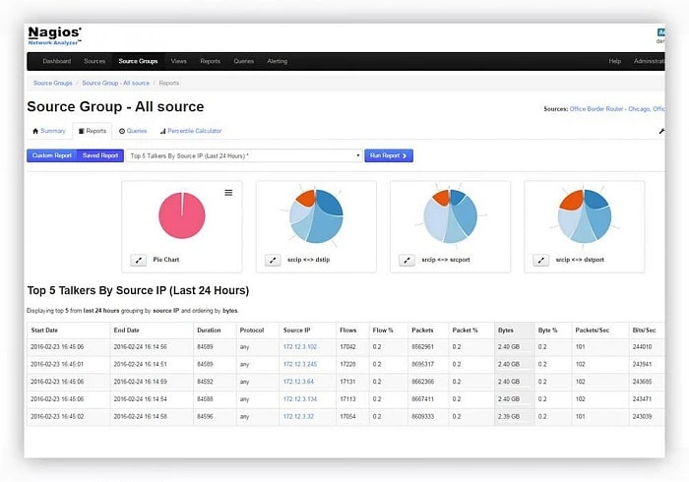
Task: Open the Summary tab
Action: (x=49, y=131)
